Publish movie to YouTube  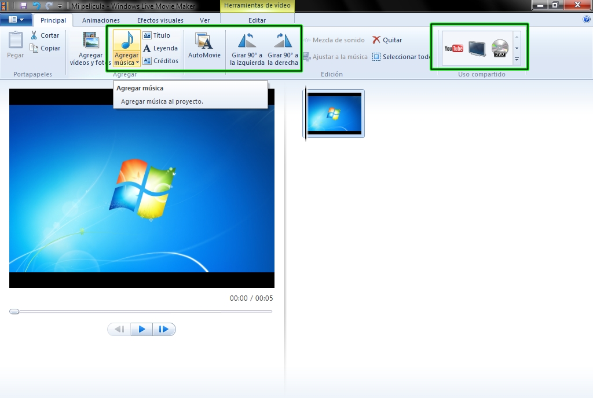[x=454, y=48]
